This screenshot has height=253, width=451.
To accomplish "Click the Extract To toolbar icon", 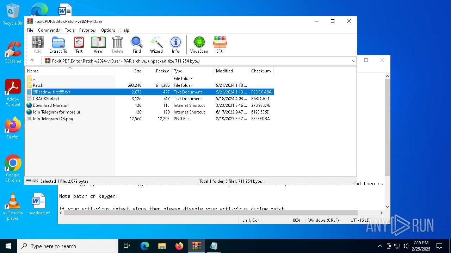I will coord(58,45).
